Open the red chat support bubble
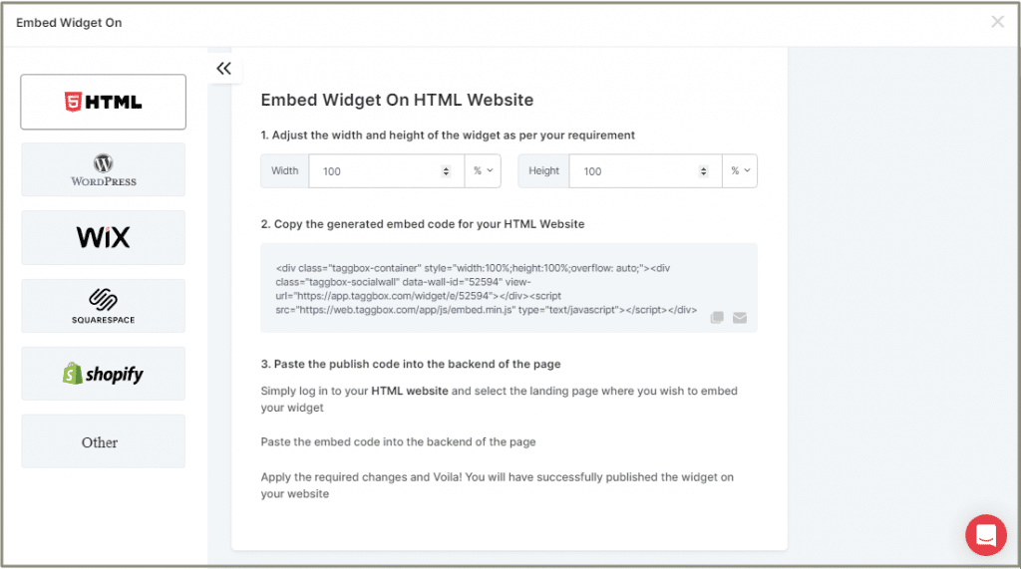 (985, 535)
